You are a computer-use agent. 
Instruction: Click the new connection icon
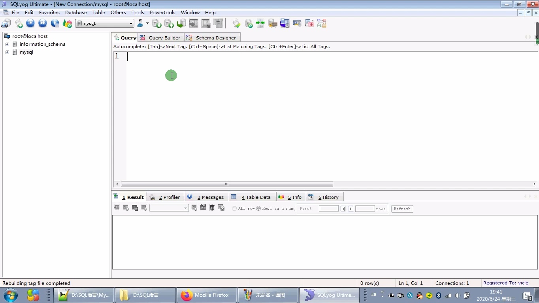(6, 23)
